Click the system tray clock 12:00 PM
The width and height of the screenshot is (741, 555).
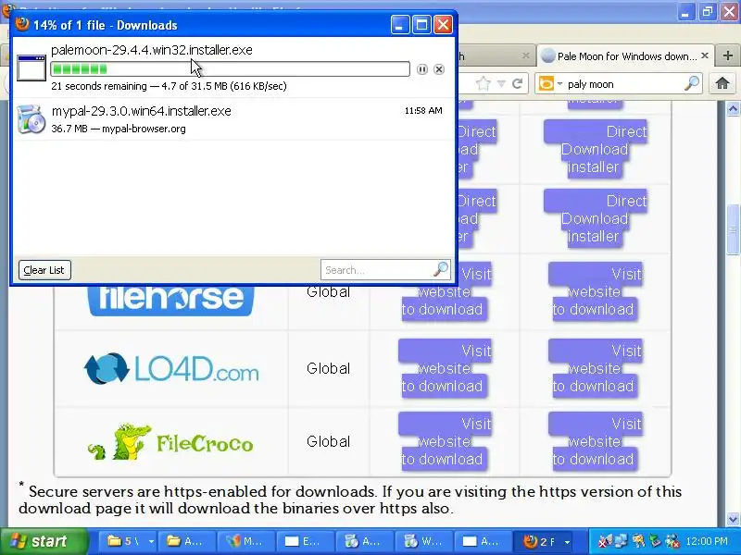(x=707, y=541)
